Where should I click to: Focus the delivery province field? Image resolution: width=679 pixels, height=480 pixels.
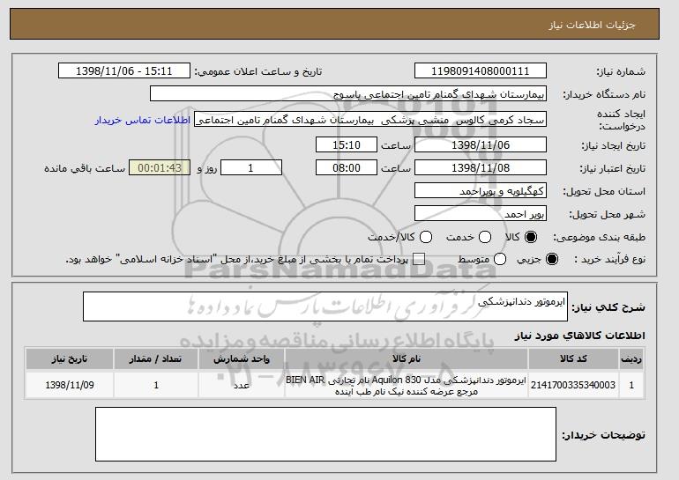481,191
